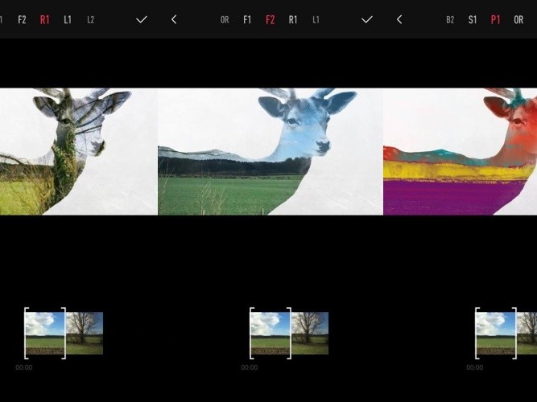Select the OR filter in the middle screen
This screenshot has width=537, height=402.
coord(225,19)
